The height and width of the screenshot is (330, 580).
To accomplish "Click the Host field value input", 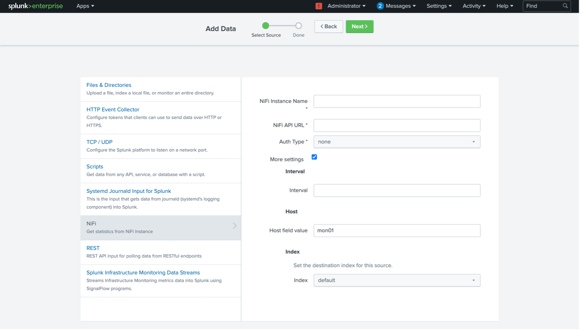I will pyautogui.click(x=397, y=231).
